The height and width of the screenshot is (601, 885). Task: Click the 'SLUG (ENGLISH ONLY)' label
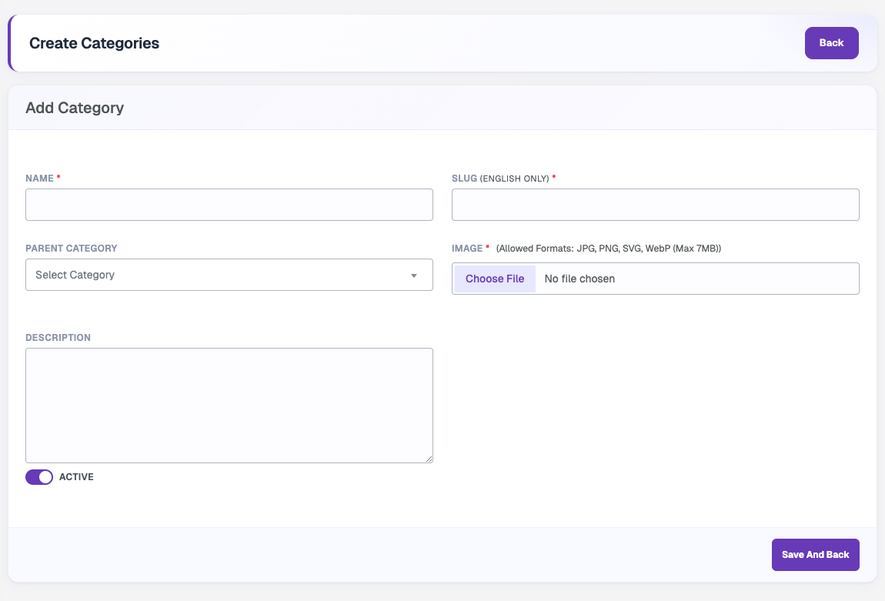pyautogui.click(x=501, y=179)
